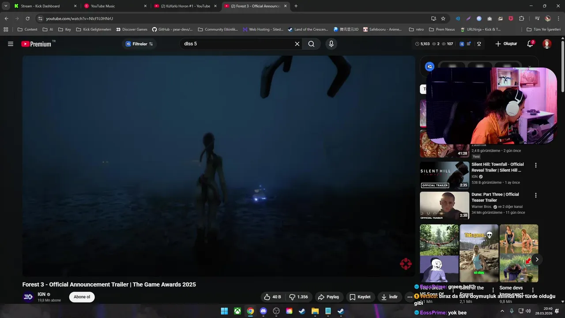Open OBS Studio from taskbar
The height and width of the screenshot is (318, 565).
coord(276,311)
